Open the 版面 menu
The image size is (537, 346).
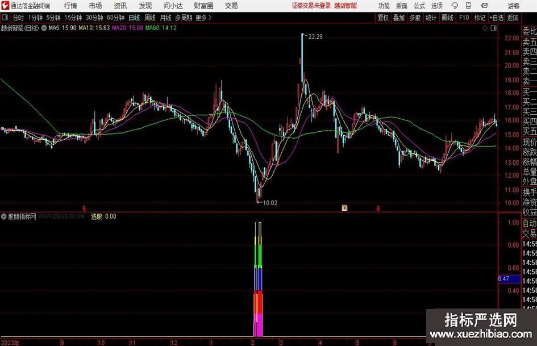[x=402, y=6]
